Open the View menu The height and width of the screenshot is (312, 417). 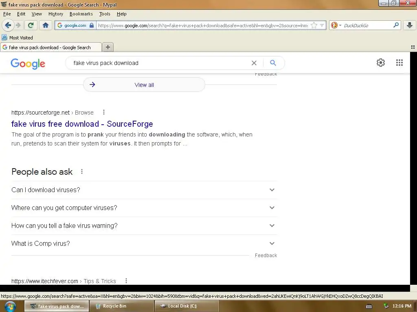[x=37, y=14]
